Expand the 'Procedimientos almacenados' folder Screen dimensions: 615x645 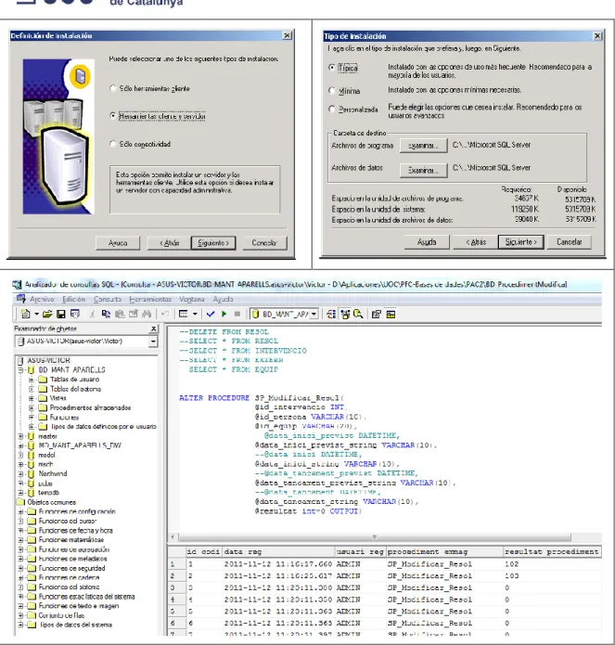[x=32, y=407]
